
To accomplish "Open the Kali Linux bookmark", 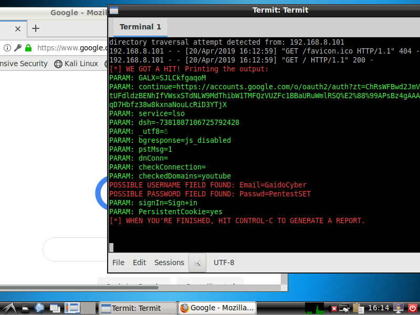I will click(76, 64).
